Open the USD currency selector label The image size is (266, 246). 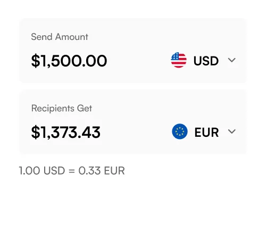click(x=206, y=61)
